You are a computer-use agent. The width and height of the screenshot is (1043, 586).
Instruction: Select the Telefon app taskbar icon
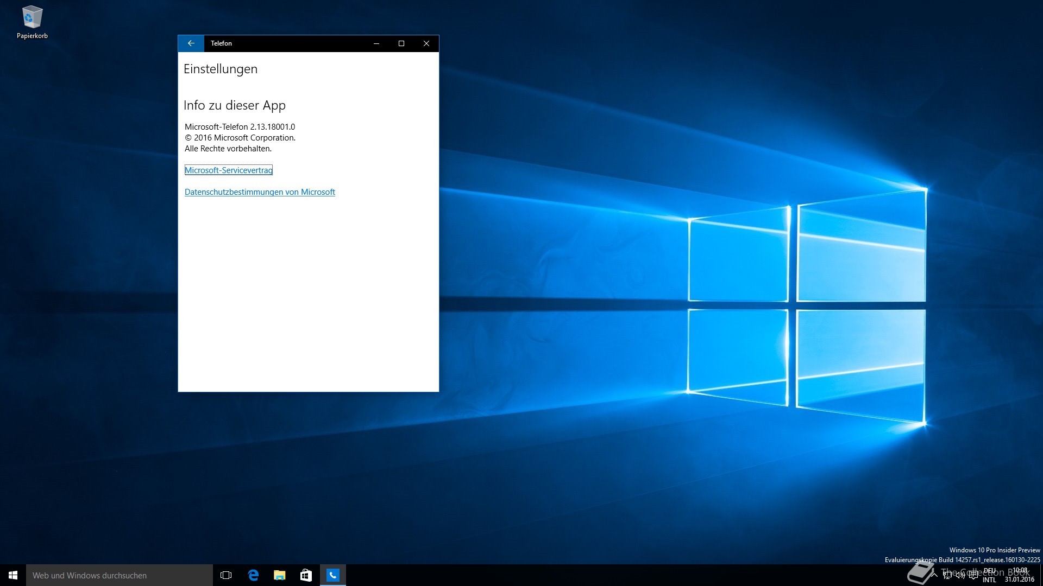click(x=332, y=575)
